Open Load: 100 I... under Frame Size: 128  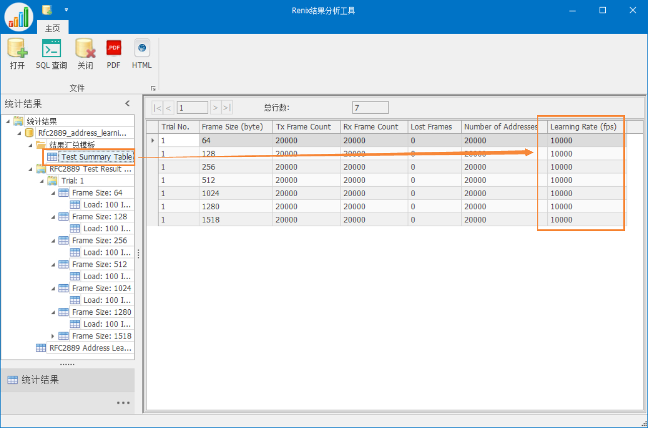[x=107, y=228]
